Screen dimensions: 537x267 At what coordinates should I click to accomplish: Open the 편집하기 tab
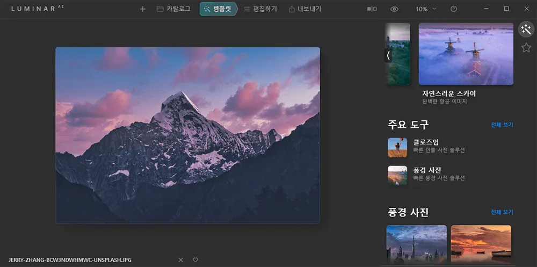click(260, 9)
